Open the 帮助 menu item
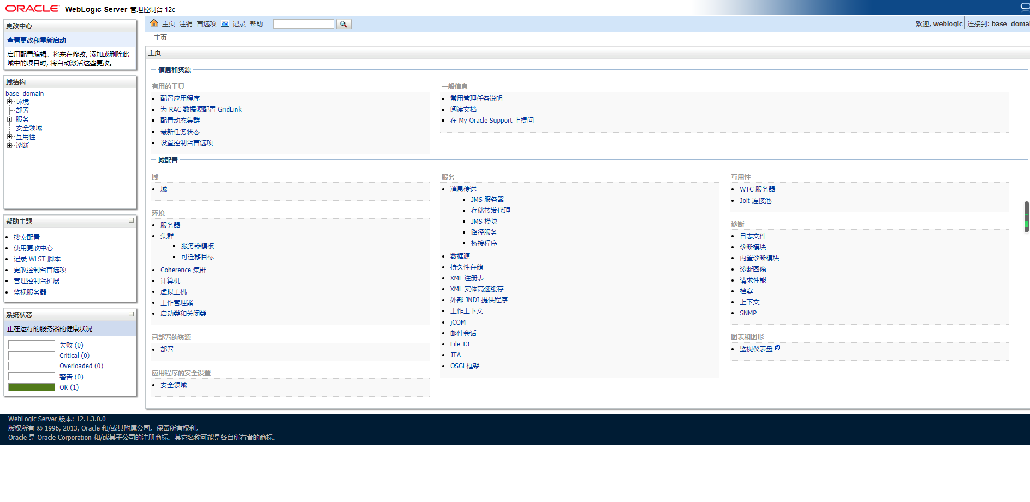This screenshot has width=1030, height=502. coord(256,24)
